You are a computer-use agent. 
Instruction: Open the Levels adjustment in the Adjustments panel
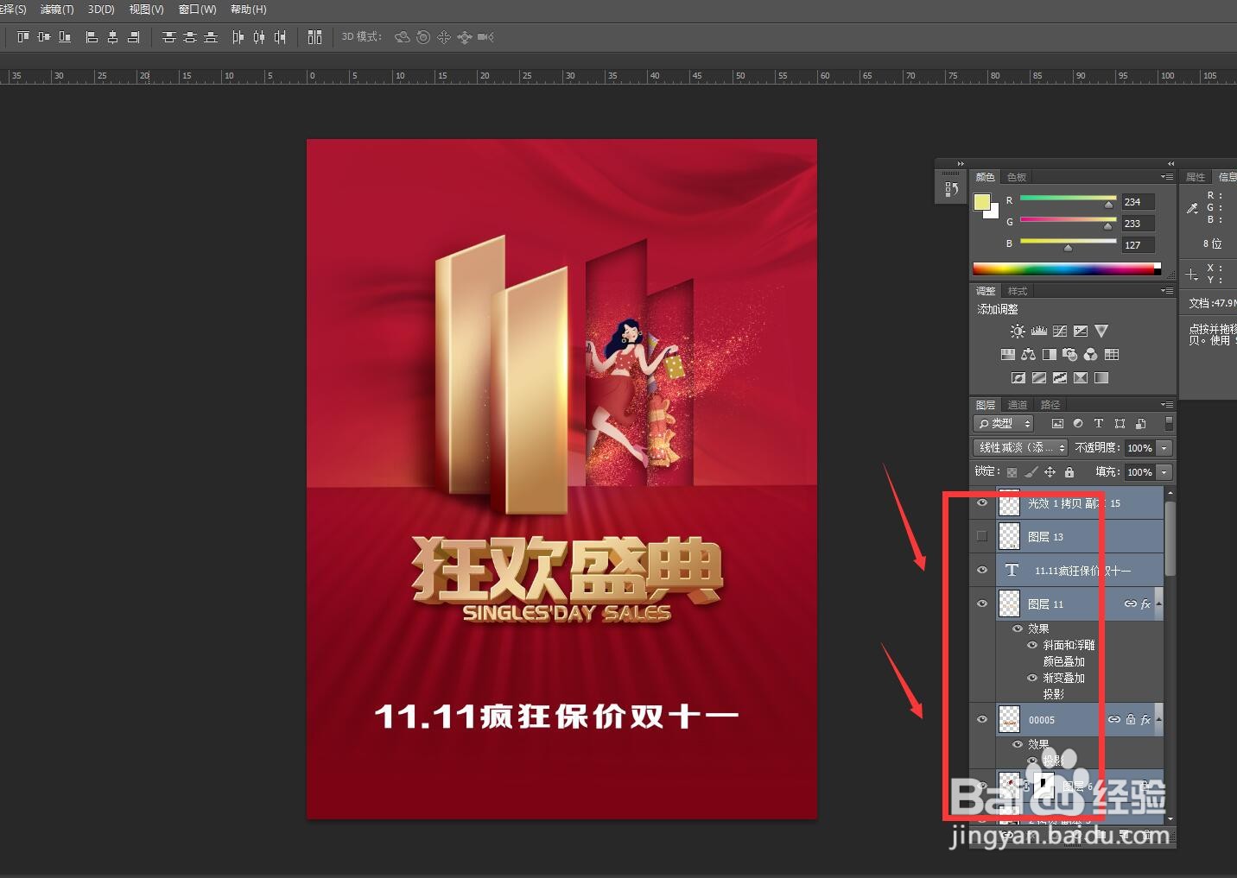1038,331
